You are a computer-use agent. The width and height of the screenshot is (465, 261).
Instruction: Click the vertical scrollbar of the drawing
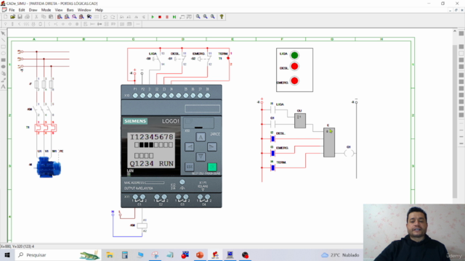point(455,121)
